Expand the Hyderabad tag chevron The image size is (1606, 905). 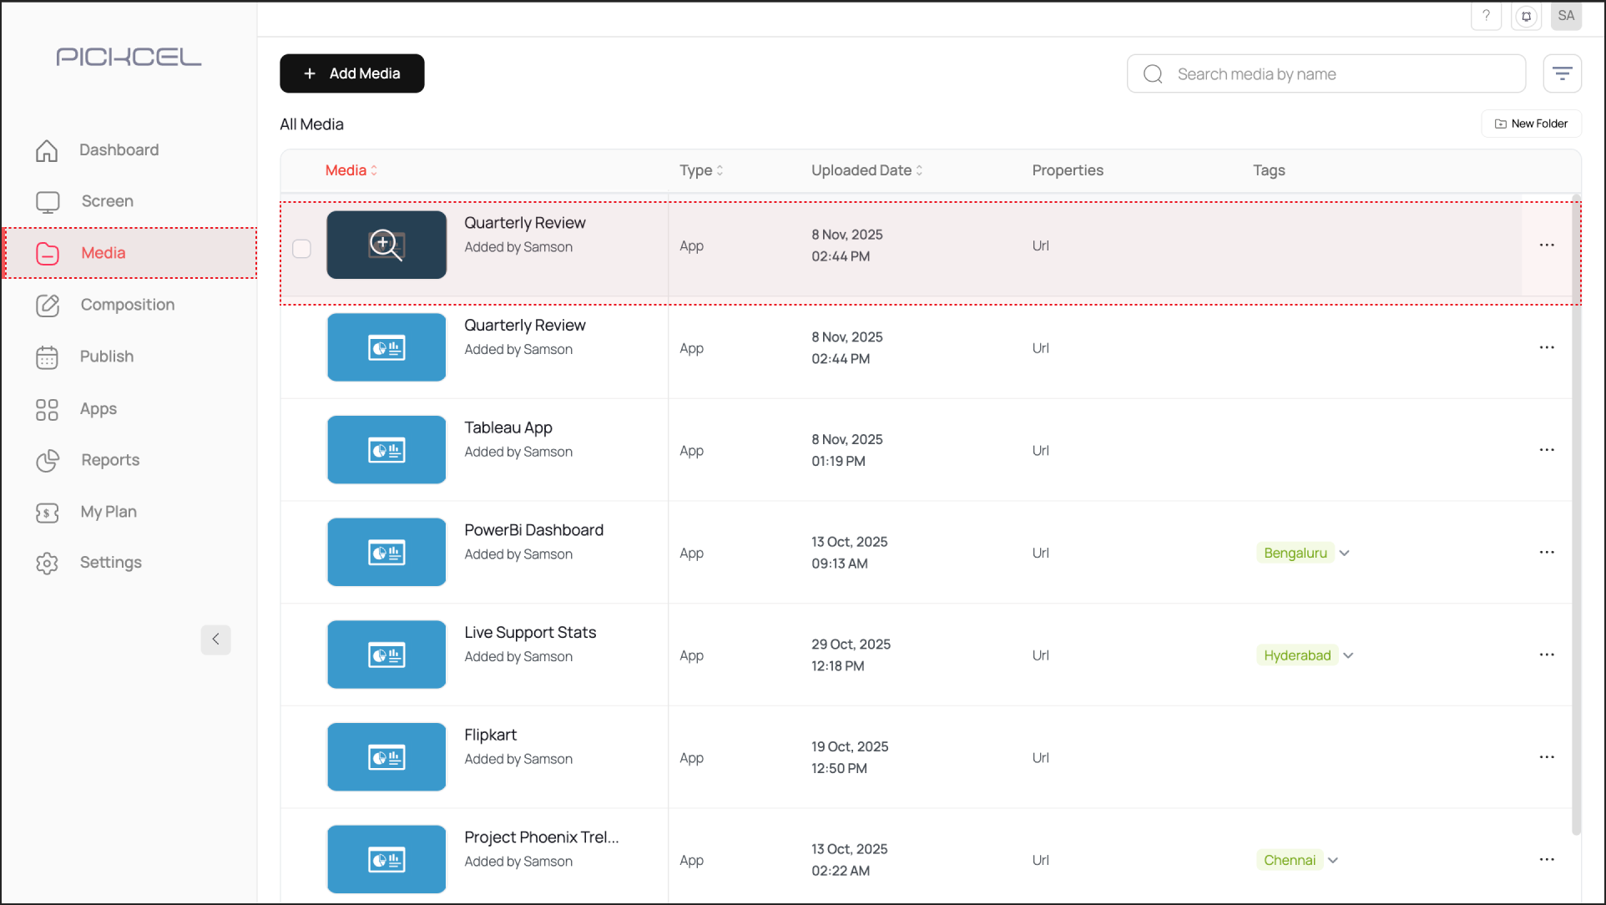tap(1348, 655)
